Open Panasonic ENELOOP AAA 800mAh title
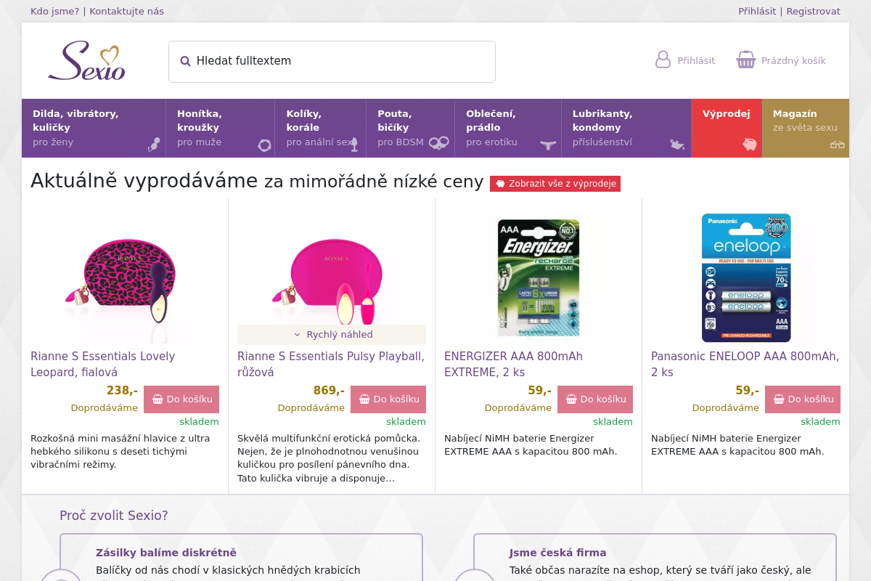Image resolution: width=871 pixels, height=581 pixels. pyautogui.click(x=745, y=364)
